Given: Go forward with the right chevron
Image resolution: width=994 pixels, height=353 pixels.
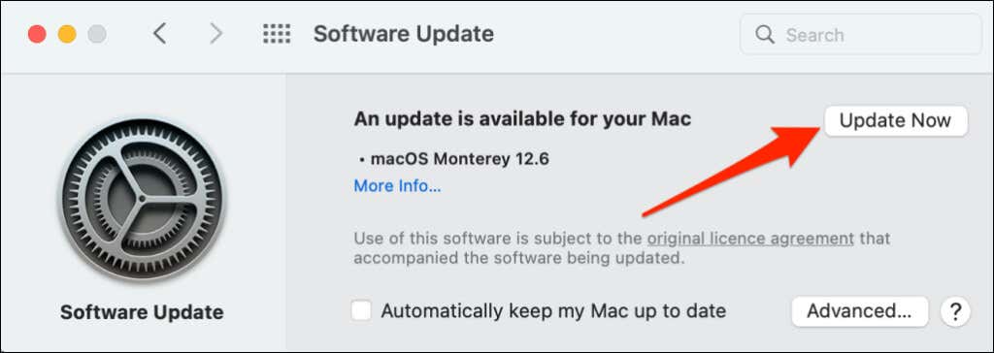Looking at the screenshot, I should click(216, 34).
